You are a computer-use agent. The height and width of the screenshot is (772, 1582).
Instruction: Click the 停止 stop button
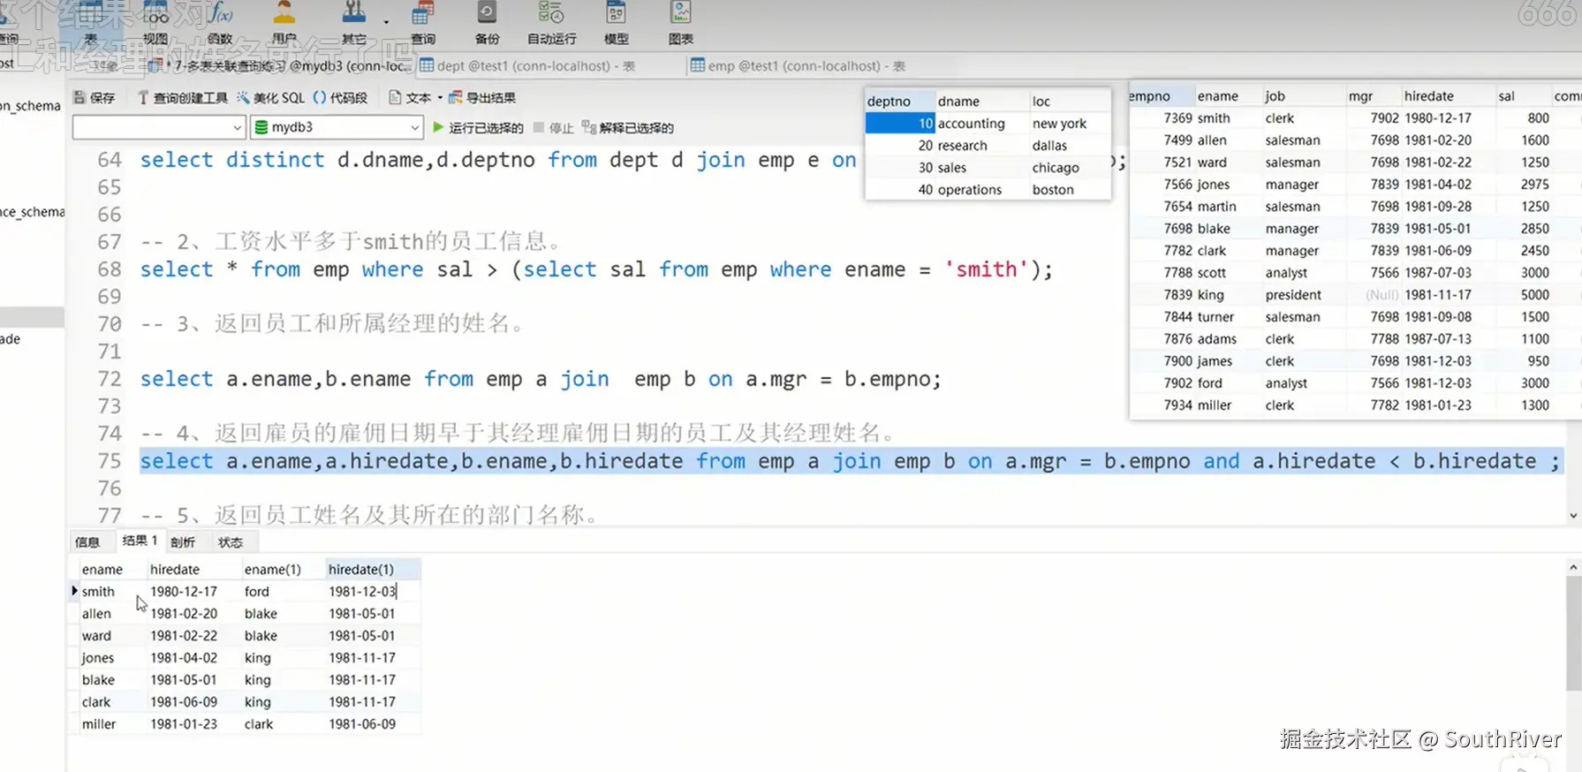(x=554, y=128)
